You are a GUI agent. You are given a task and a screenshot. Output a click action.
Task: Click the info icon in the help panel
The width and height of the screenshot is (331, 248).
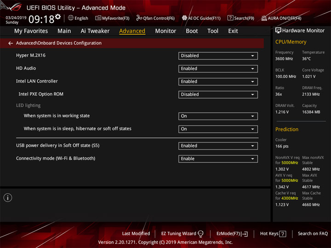(x=8, y=197)
